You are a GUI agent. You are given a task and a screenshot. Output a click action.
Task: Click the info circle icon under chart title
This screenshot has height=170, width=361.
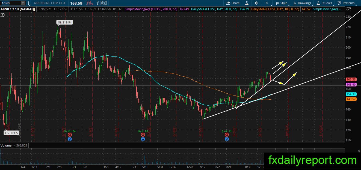(x=2, y=15)
